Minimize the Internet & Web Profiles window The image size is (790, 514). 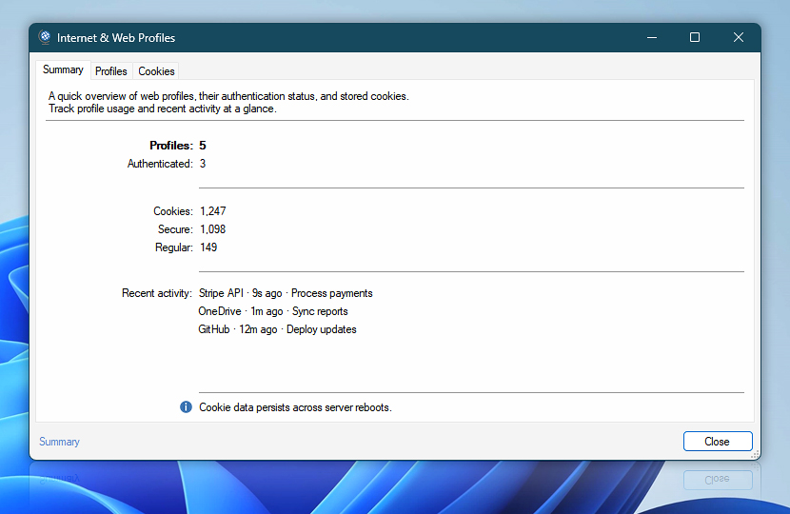point(651,37)
